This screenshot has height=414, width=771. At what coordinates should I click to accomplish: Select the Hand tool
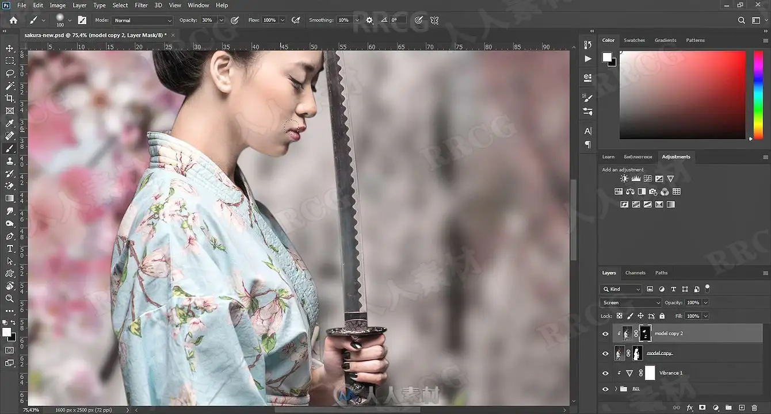(x=10, y=286)
